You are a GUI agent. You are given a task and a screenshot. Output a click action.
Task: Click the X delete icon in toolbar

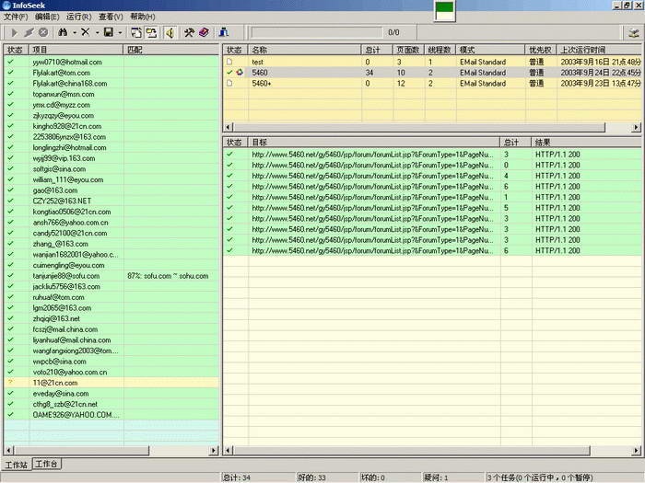point(85,32)
